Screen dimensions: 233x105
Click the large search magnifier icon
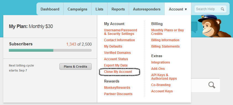pos(212,85)
